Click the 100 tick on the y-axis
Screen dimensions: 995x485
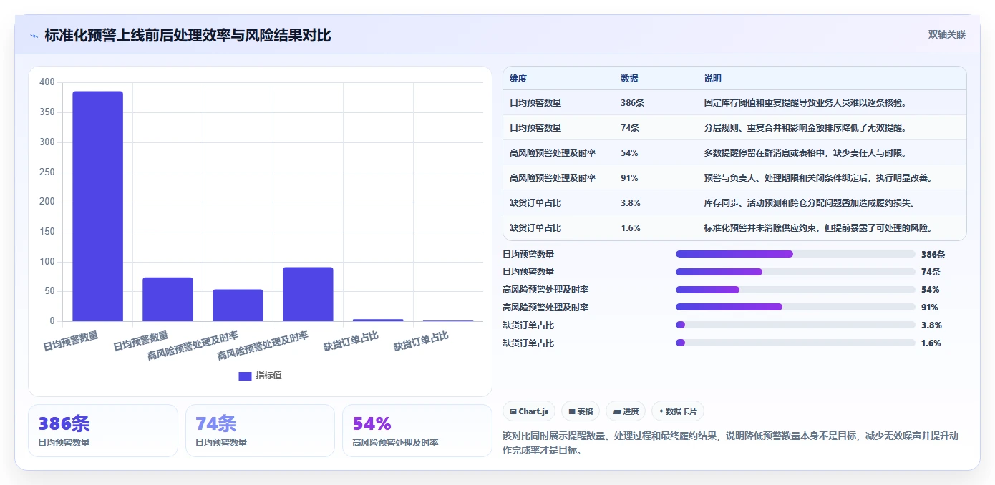47,262
